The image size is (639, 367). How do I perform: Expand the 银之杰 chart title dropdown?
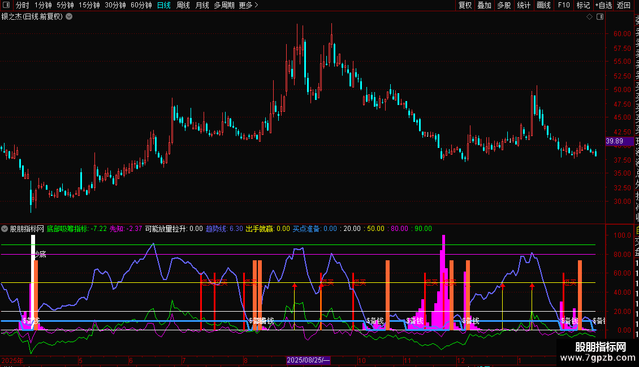click(x=69, y=17)
